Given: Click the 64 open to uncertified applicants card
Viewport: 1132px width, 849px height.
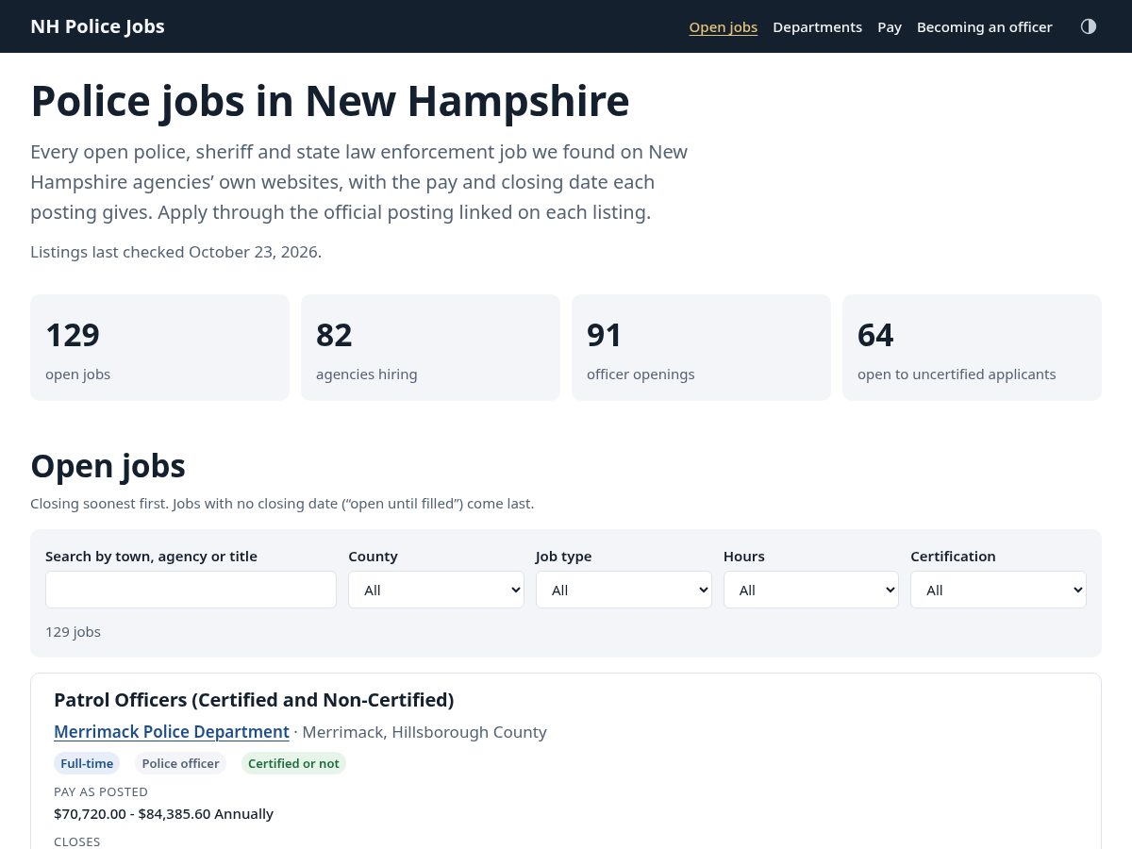Looking at the screenshot, I should [972, 347].
